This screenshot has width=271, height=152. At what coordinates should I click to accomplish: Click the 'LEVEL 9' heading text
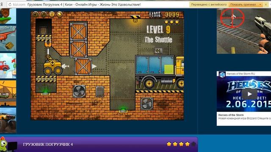(158, 30)
